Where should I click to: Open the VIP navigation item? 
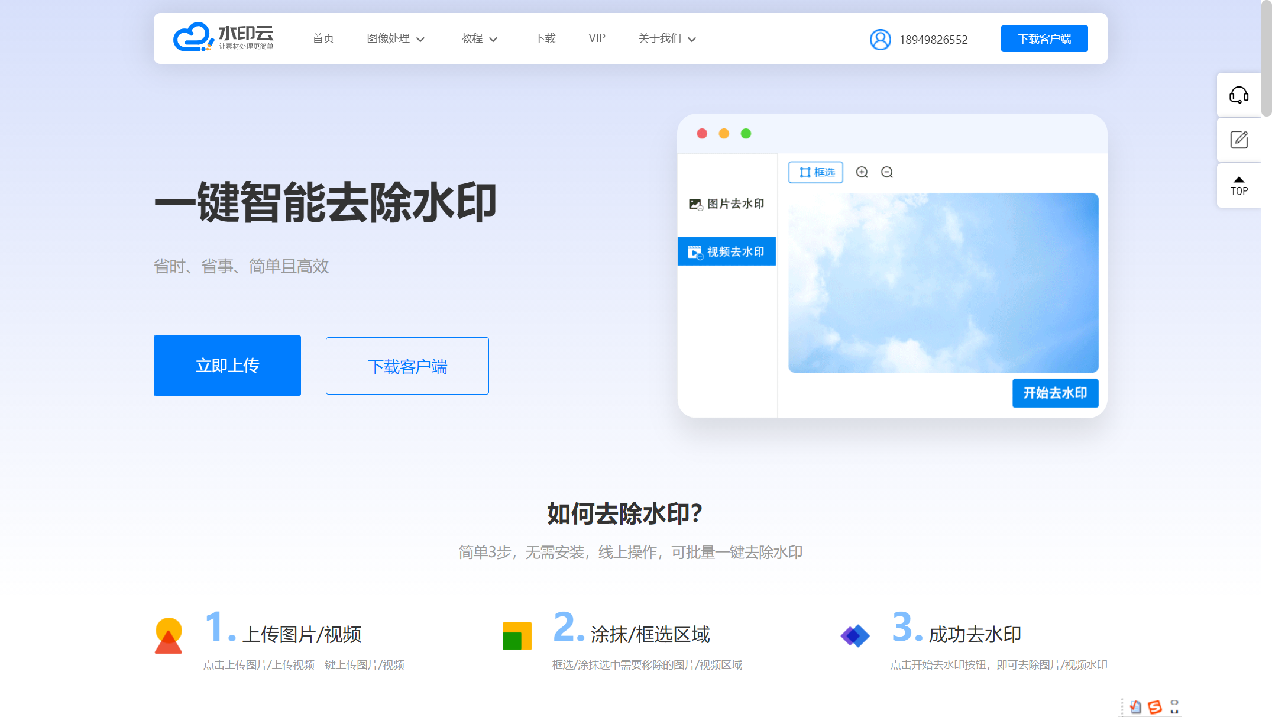coord(597,38)
